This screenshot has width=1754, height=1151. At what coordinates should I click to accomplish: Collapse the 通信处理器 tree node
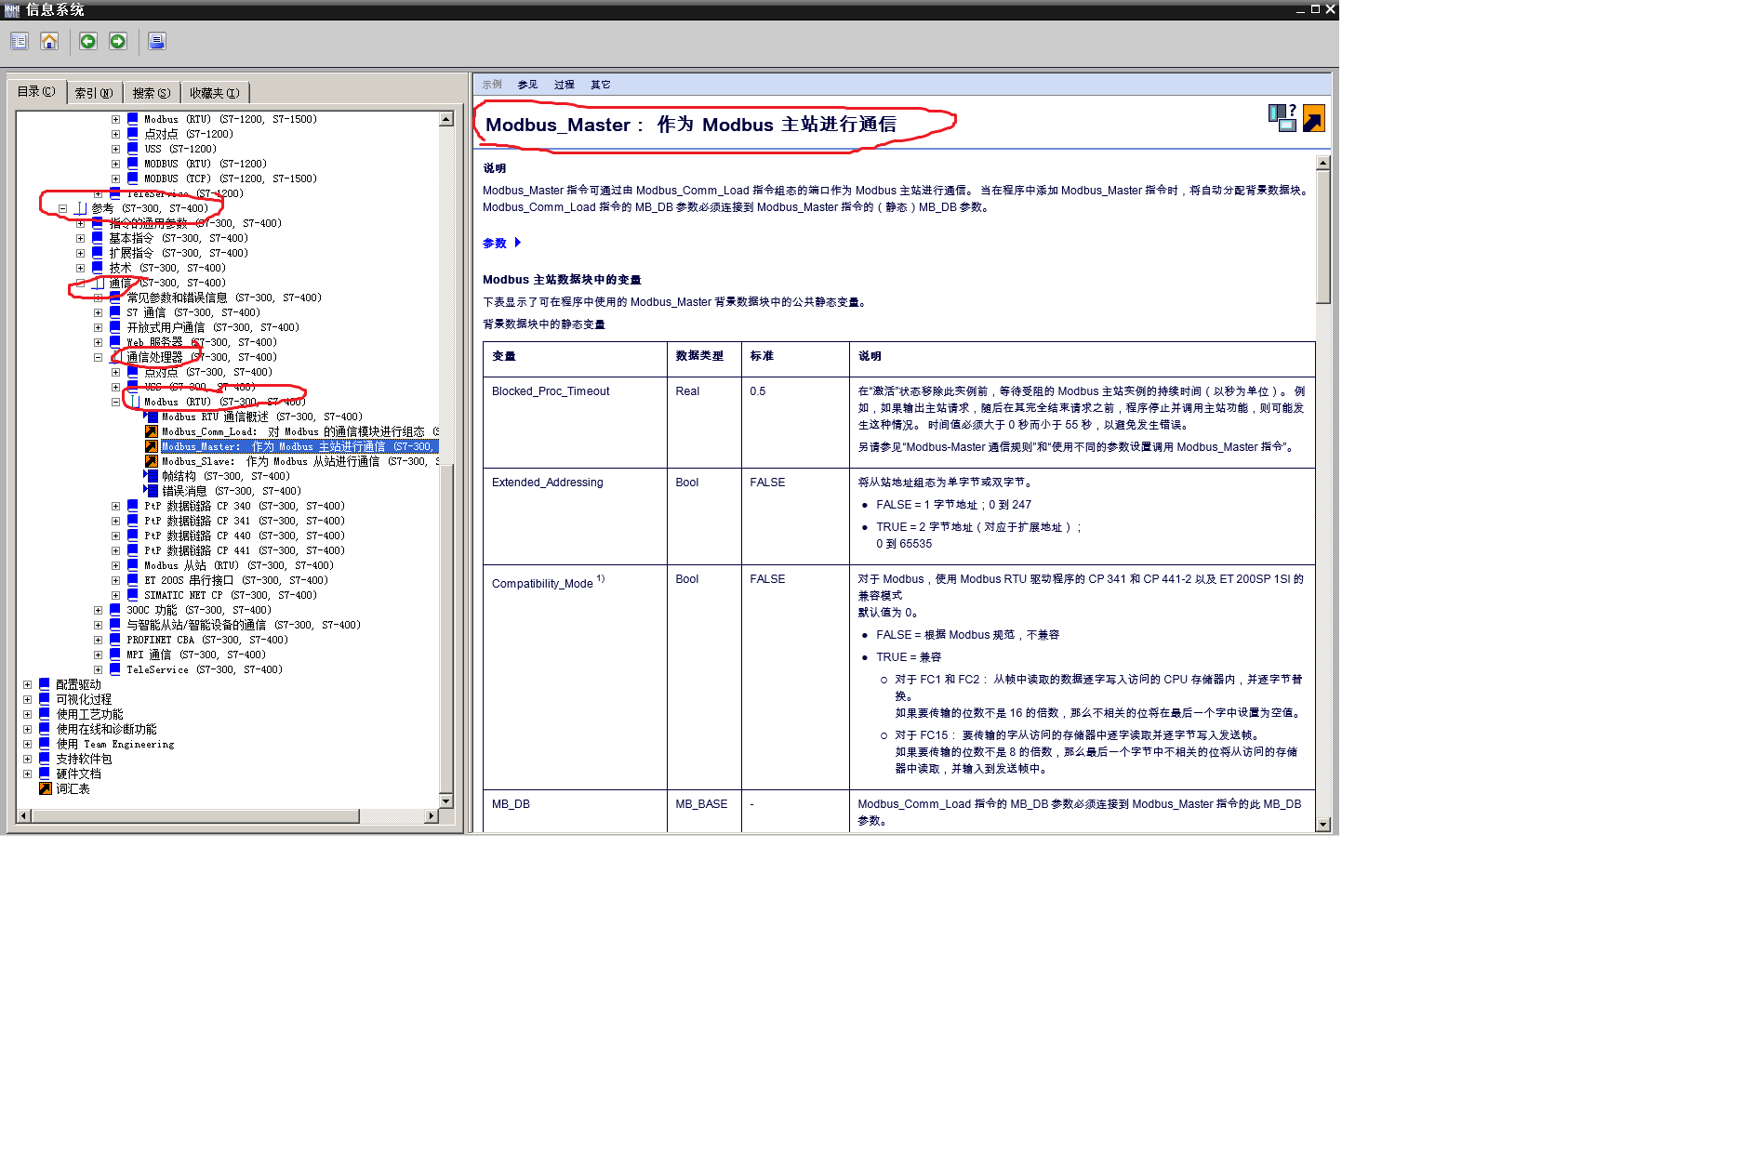coord(98,358)
